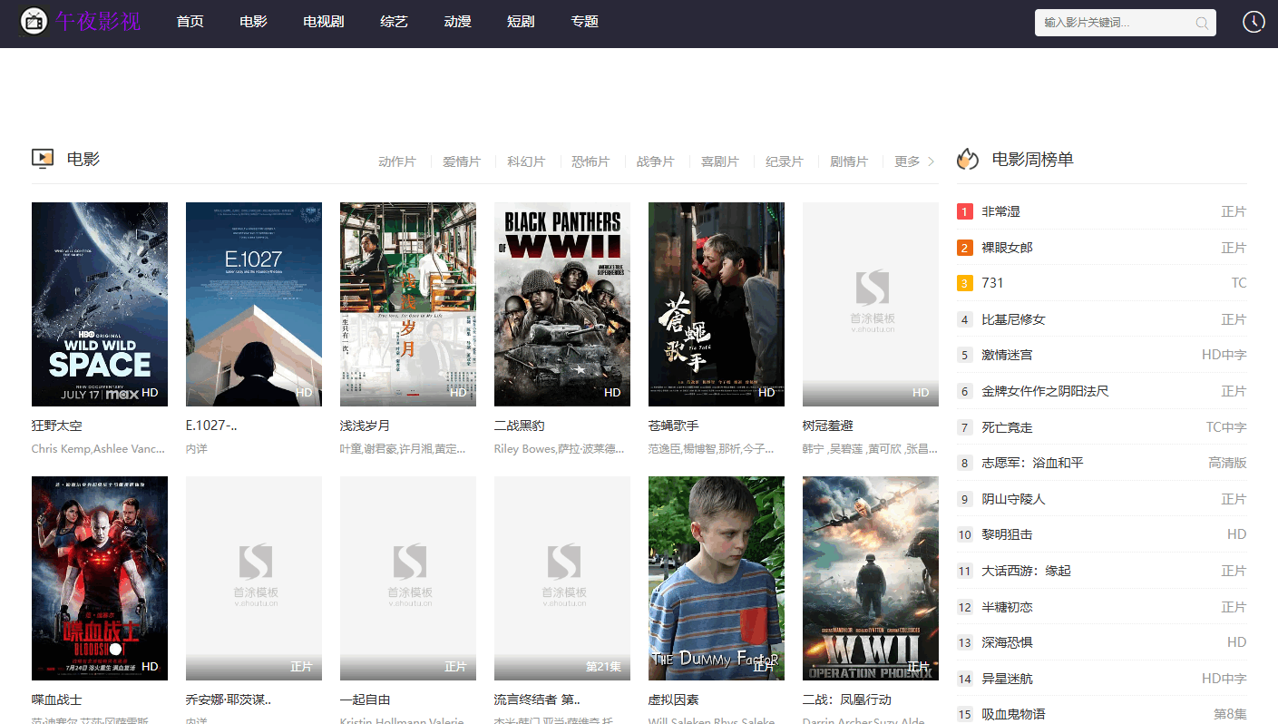
Task: Switch to the 短剧 nav item
Action: click(521, 22)
